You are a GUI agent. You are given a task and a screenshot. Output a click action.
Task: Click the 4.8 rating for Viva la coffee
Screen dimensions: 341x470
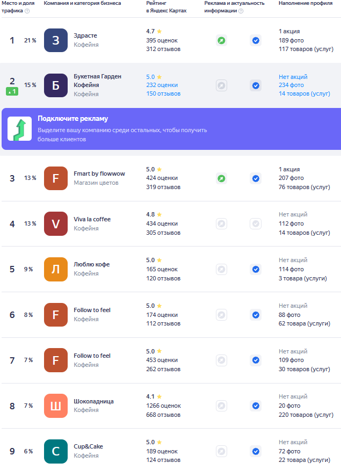point(154,215)
